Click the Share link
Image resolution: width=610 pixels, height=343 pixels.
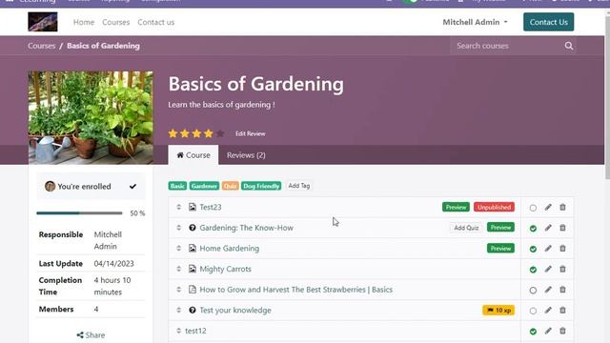coord(91,334)
